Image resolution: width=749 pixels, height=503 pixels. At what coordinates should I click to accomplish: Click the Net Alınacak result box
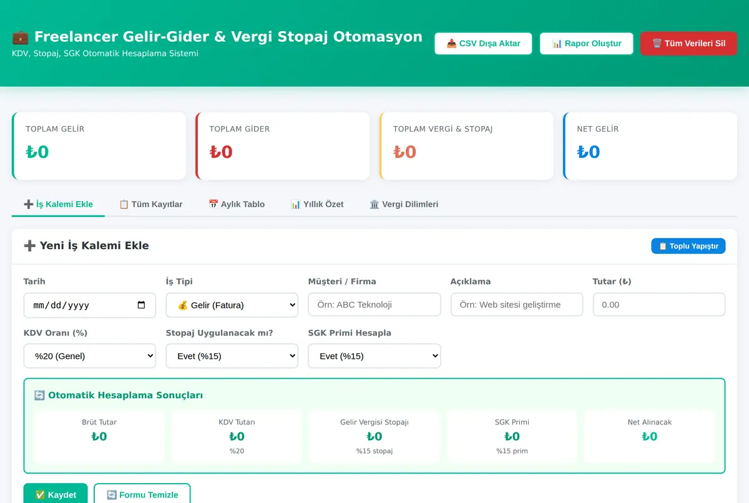point(650,436)
